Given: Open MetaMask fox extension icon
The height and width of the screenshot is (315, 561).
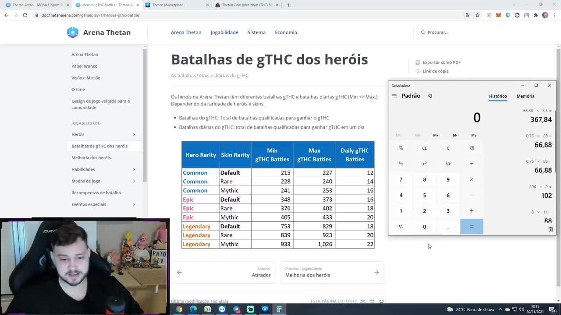Looking at the screenshot, I should pos(498,15).
